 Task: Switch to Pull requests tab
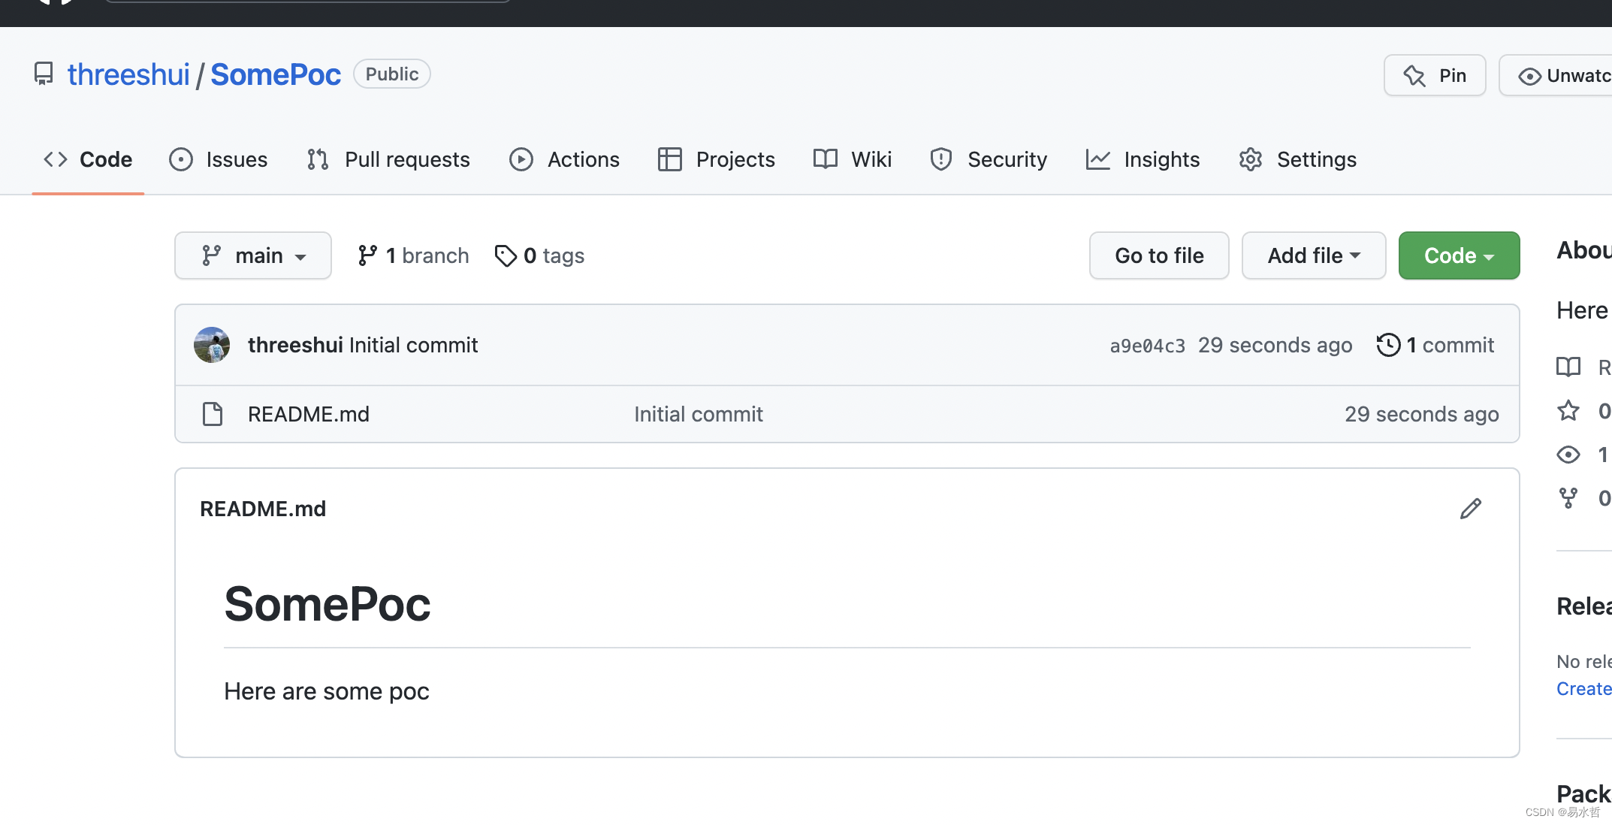coord(388,159)
